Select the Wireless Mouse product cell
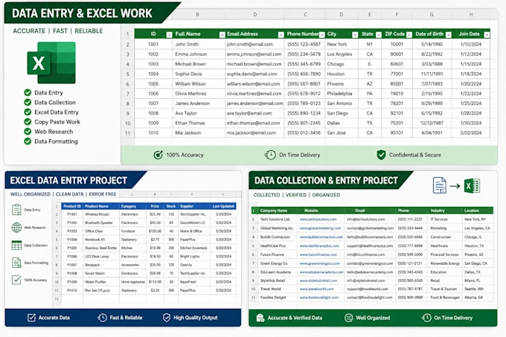This screenshot has width=506, height=337. tap(101, 214)
